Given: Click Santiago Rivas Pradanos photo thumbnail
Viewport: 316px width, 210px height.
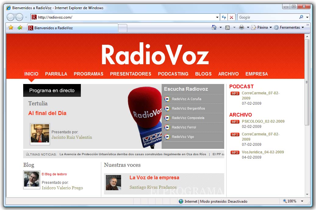Looking at the screenshot, I should (x=113, y=183).
